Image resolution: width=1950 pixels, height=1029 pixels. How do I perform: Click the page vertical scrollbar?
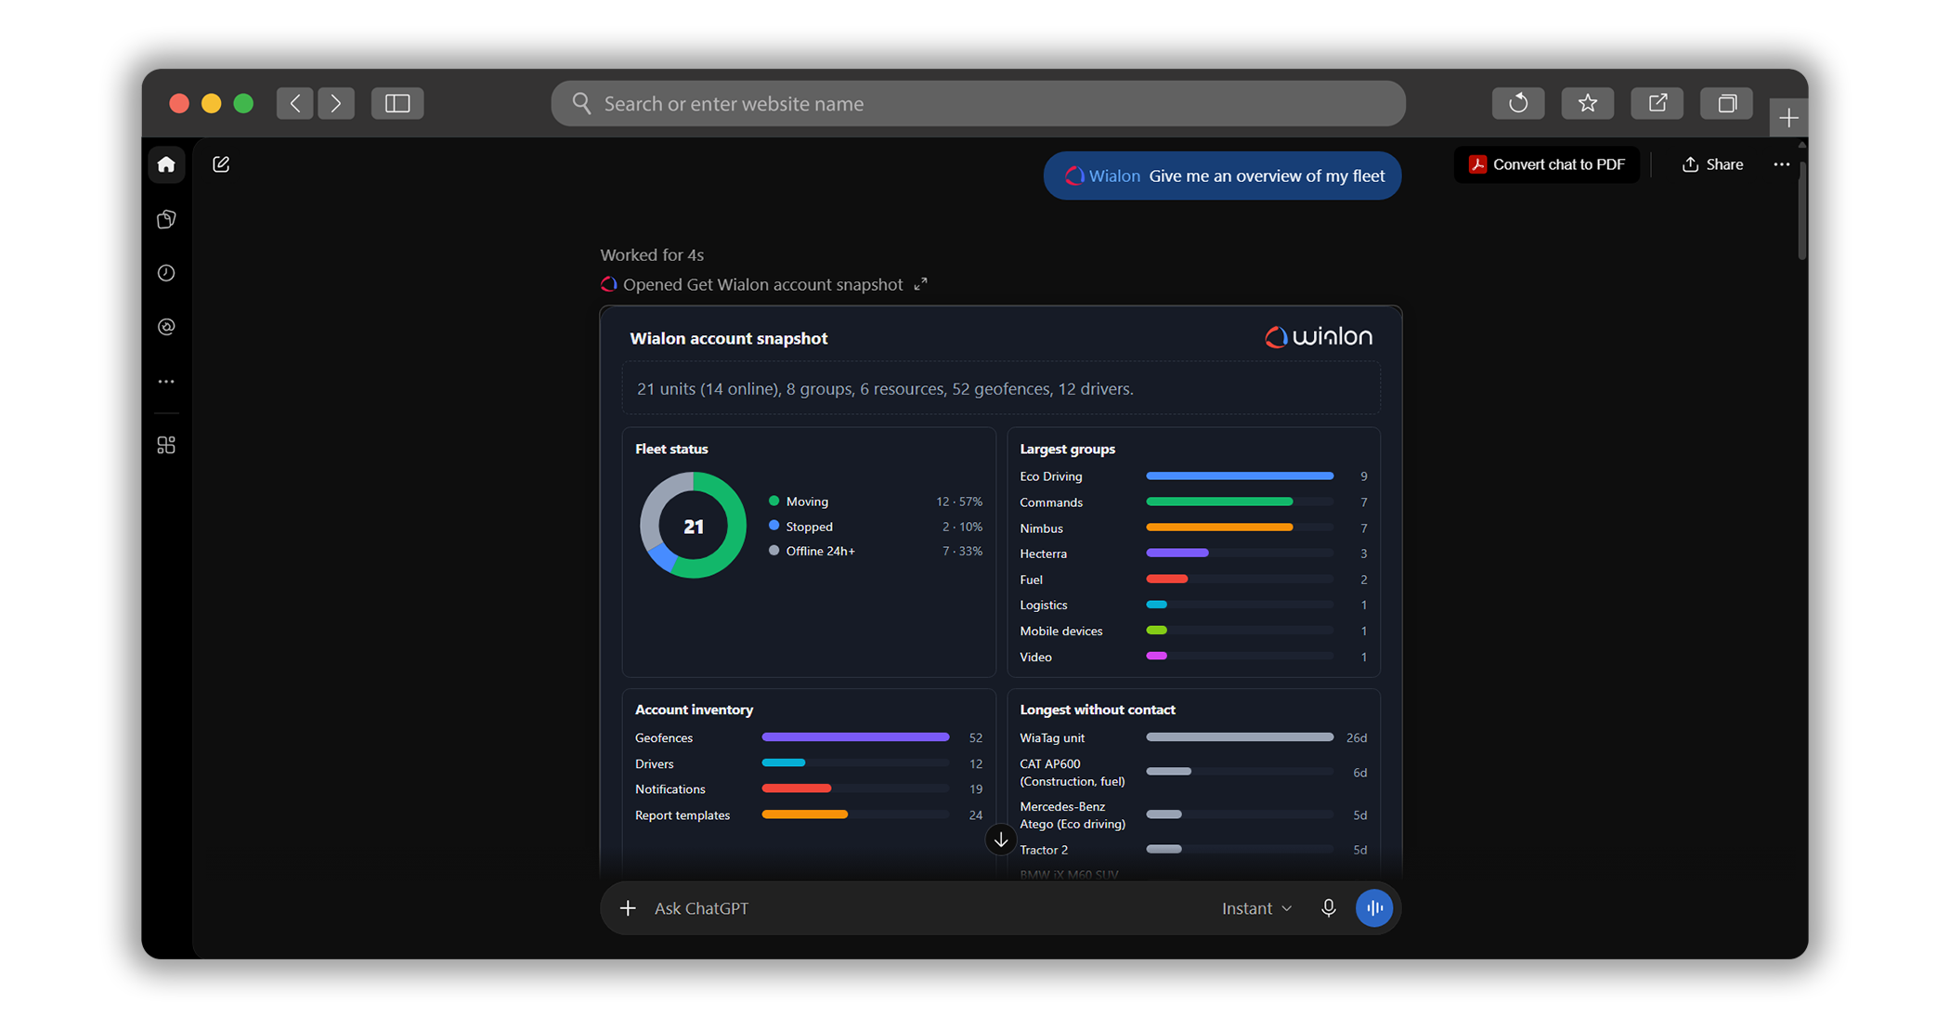point(1801,210)
